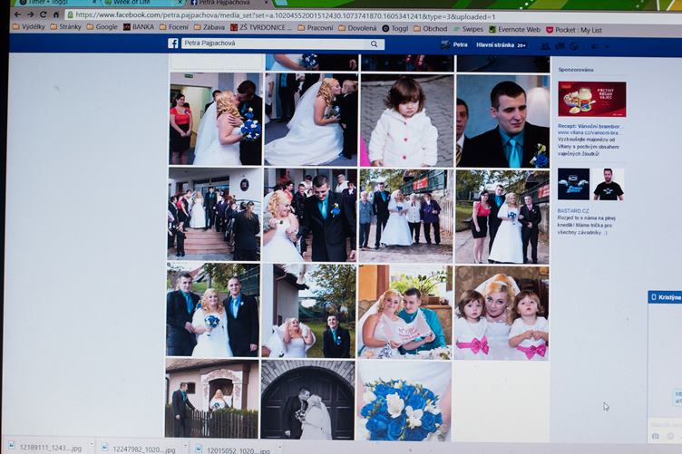Viewport: 682px width, 454px height.
Task: Click the mayonnaise jar ad image
Action: tap(592, 99)
